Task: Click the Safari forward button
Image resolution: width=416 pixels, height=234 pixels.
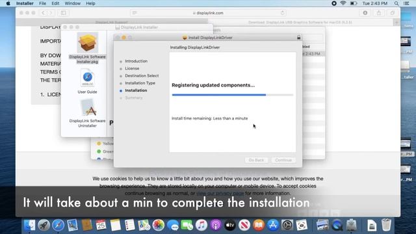Action: [51, 13]
